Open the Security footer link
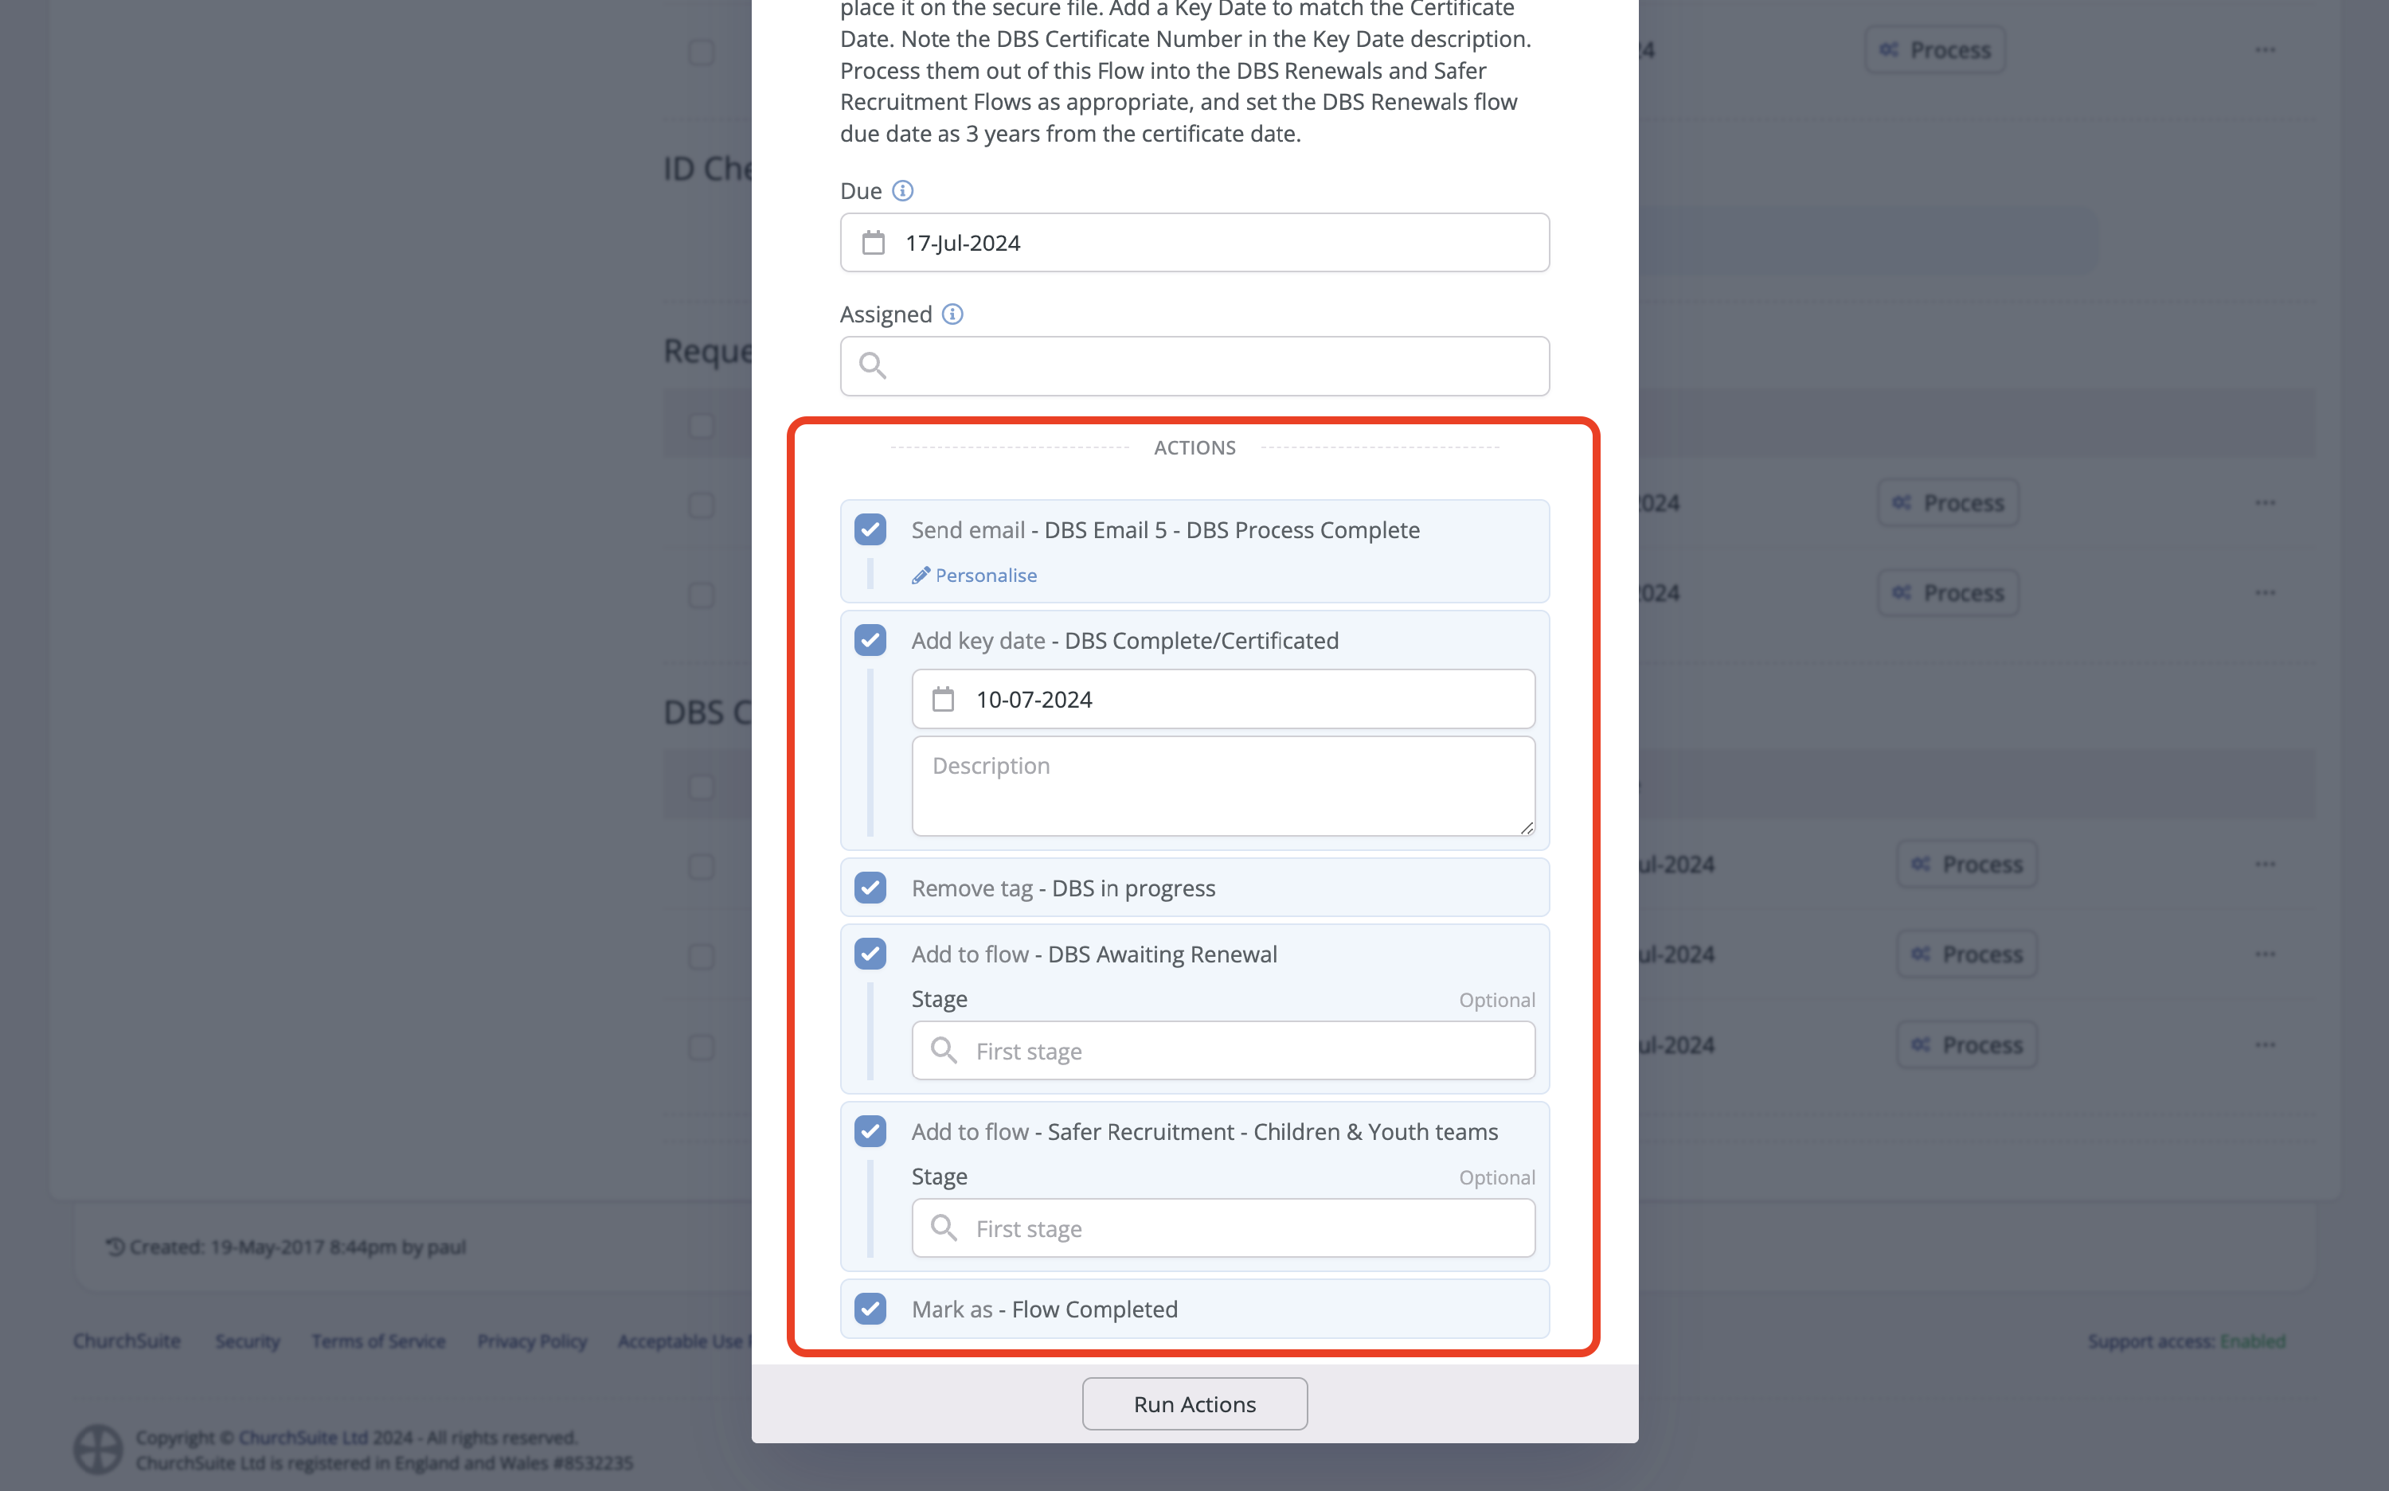 (248, 1341)
